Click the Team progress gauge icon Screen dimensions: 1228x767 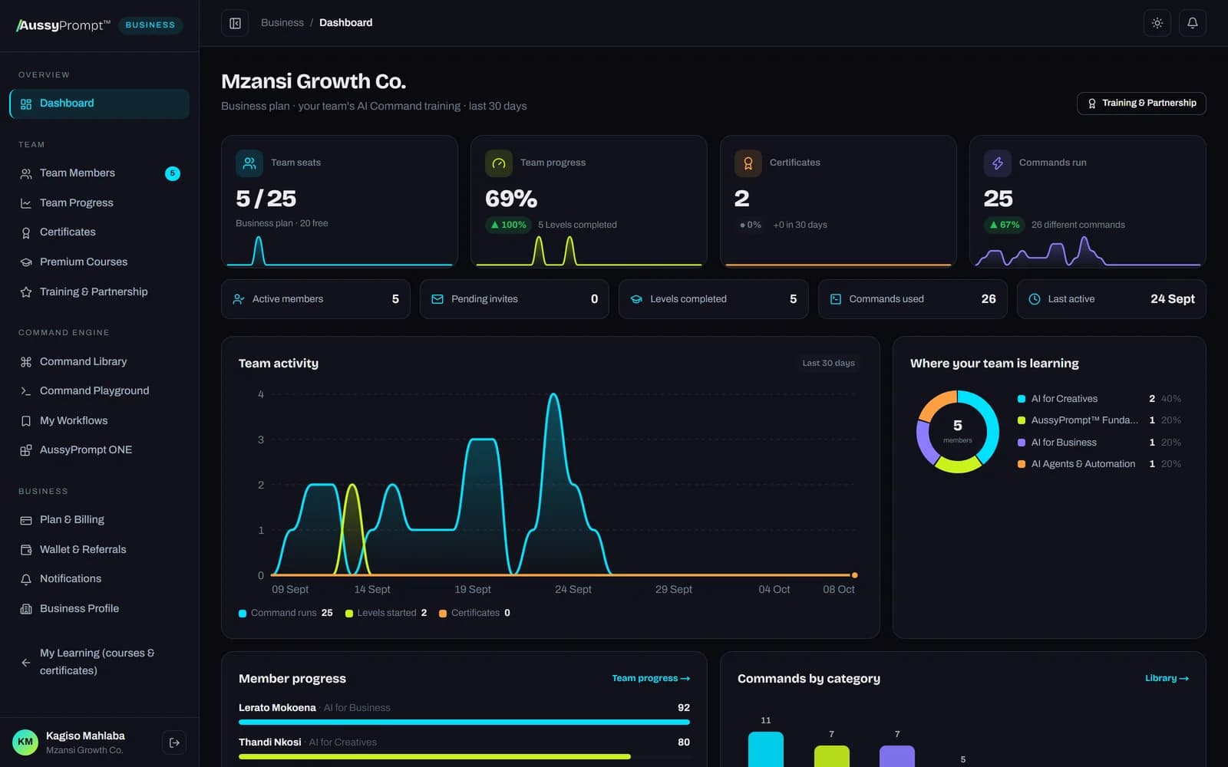499,163
